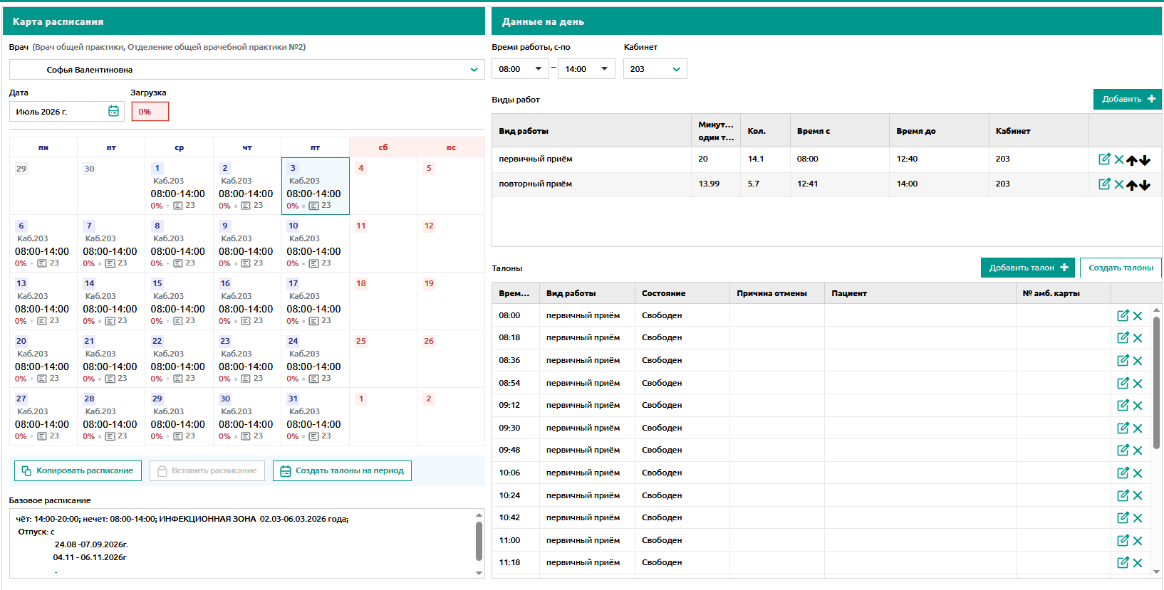
Task: Delete the 09:12 appointment slot
Action: tap(1138, 406)
